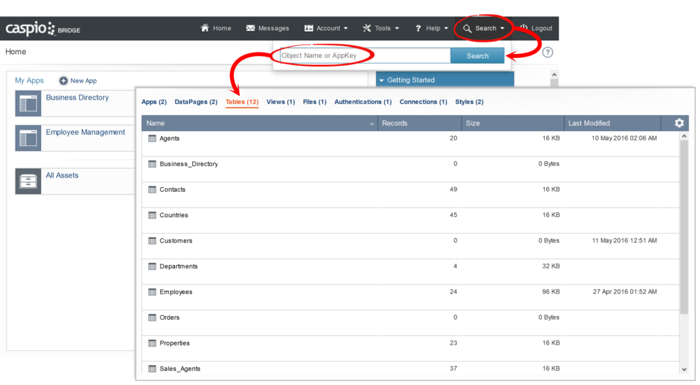Click the Caspio Bridge logo
The height and width of the screenshot is (385, 700).
click(43, 29)
